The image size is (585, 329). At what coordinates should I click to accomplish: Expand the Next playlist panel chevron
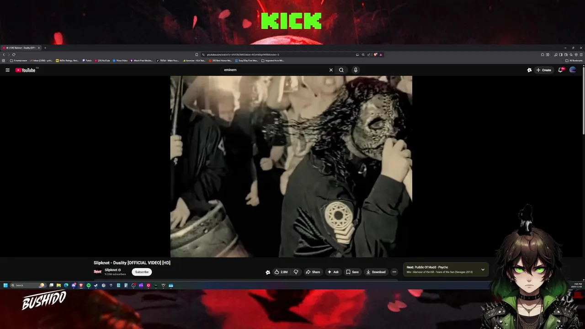coord(483,270)
